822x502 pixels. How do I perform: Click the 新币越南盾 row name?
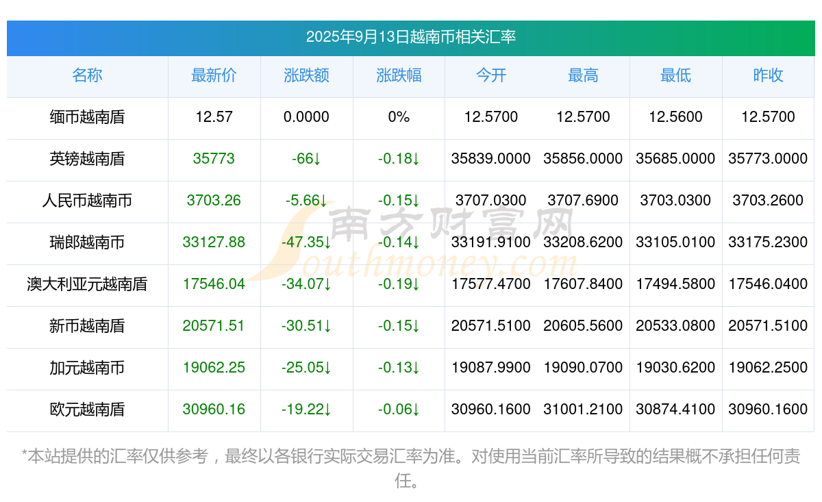(87, 326)
